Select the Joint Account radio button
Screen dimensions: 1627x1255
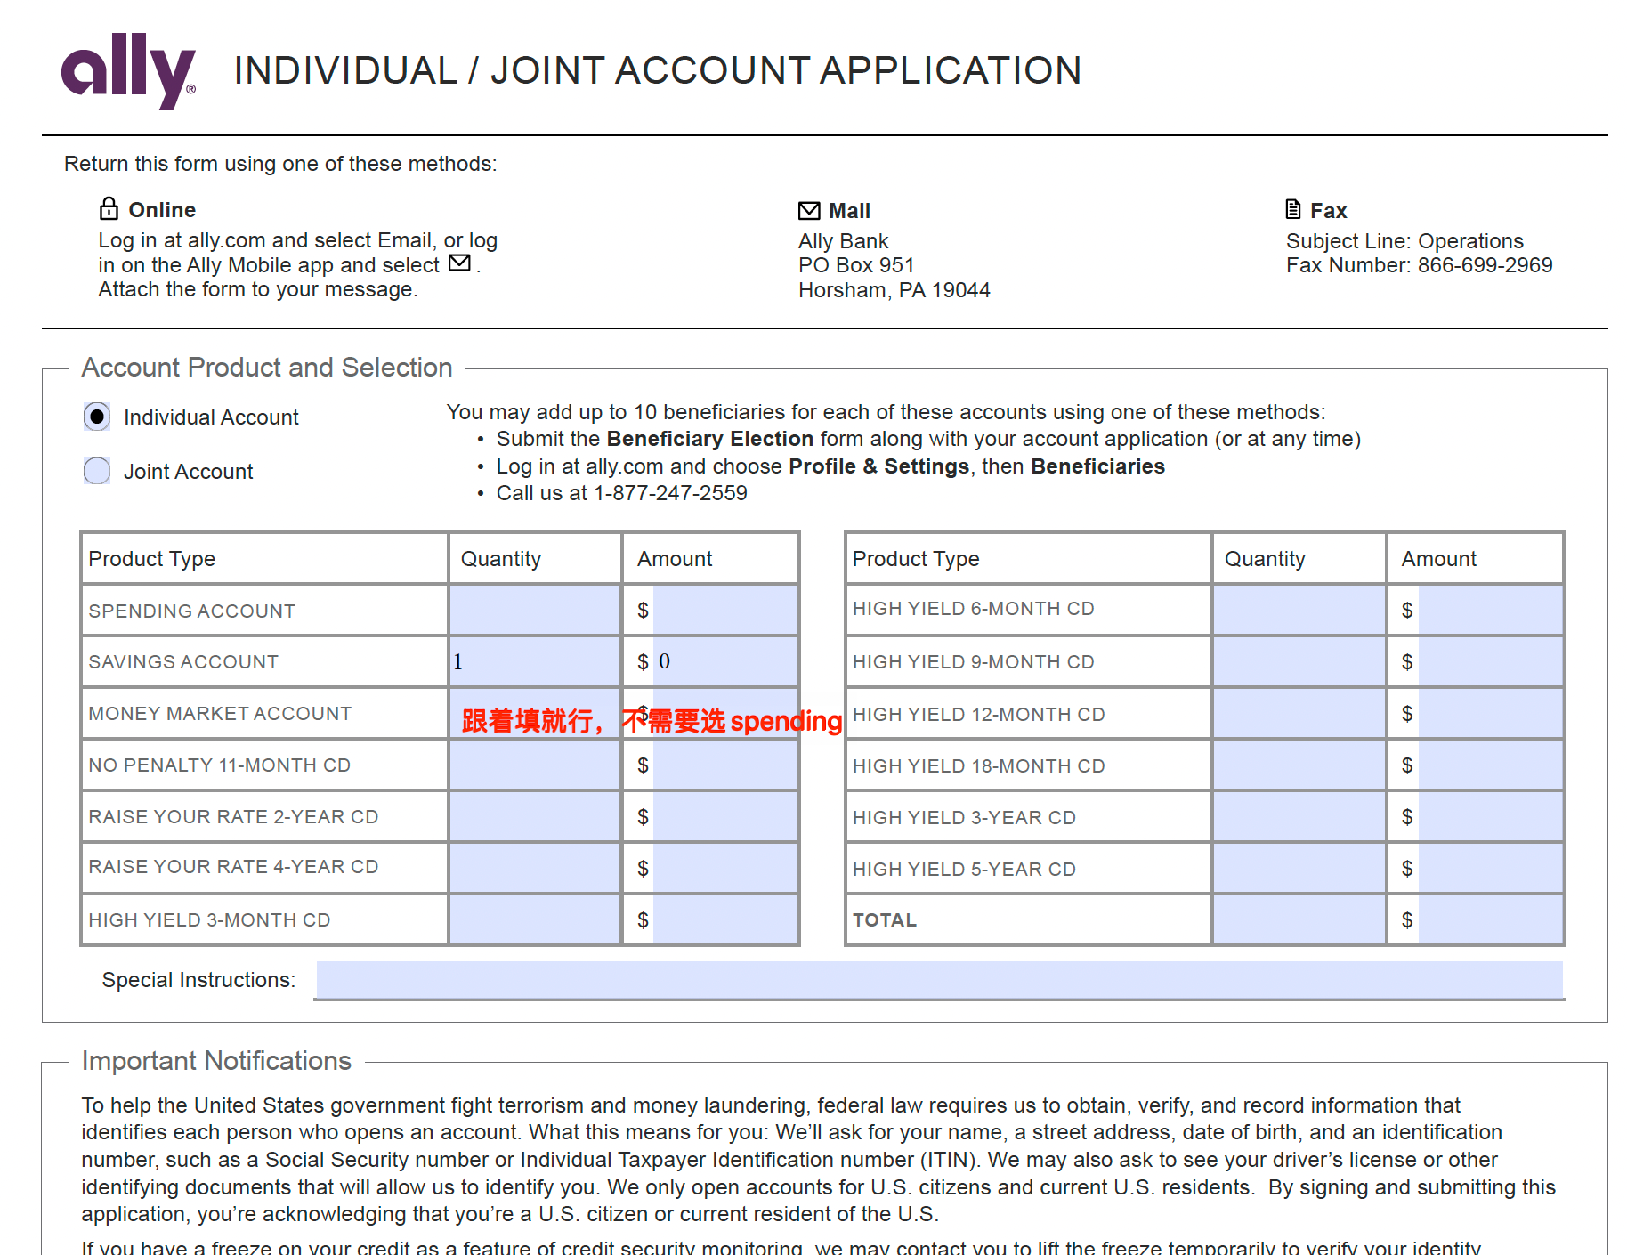(97, 471)
